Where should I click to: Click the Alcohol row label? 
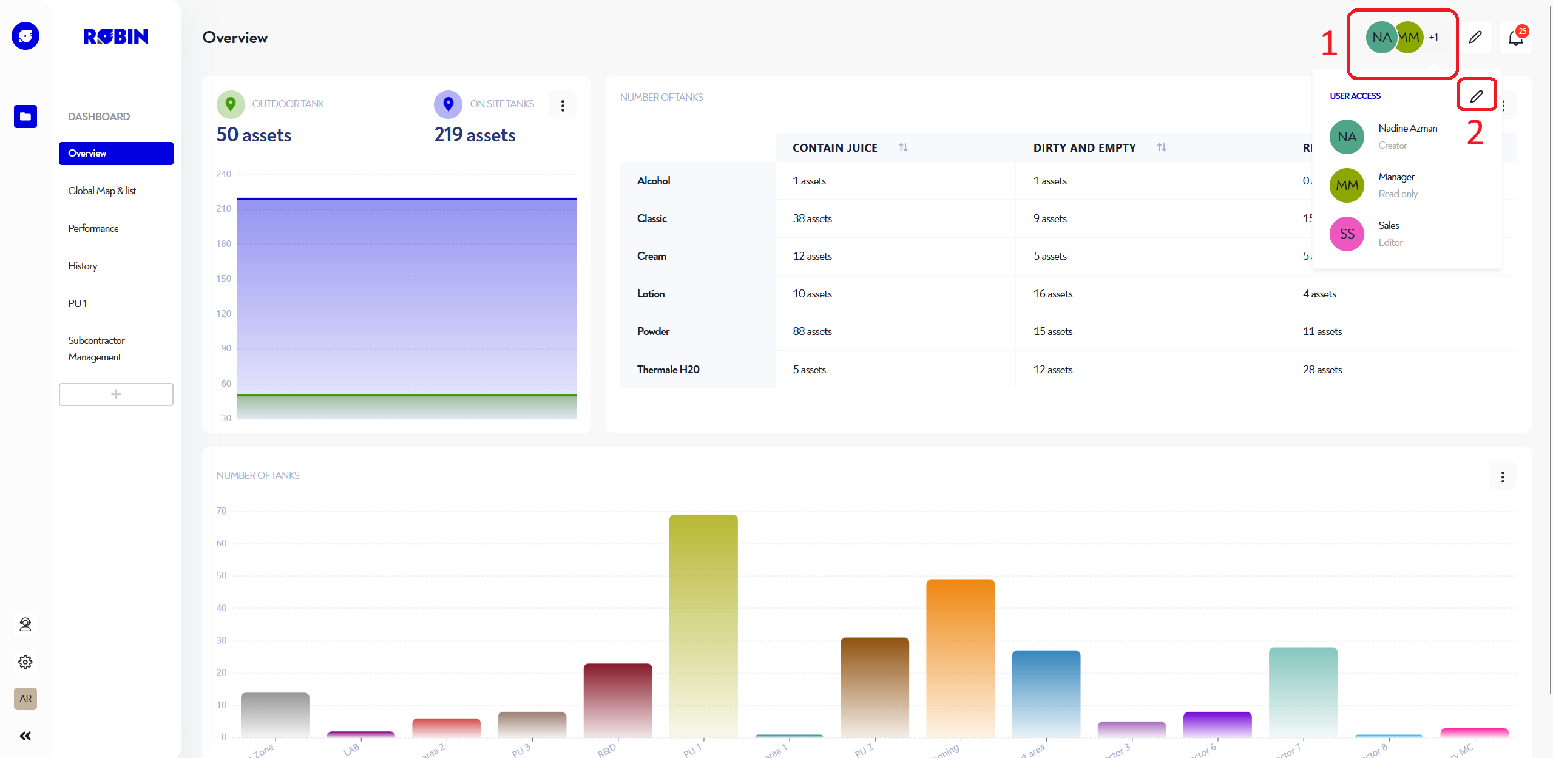[x=654, y=181]
